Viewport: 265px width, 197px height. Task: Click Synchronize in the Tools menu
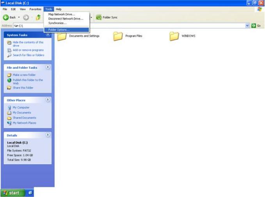[x=57, y=23]
